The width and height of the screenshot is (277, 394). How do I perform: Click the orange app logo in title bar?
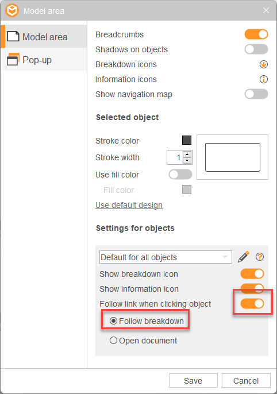(x=12, y=10)
